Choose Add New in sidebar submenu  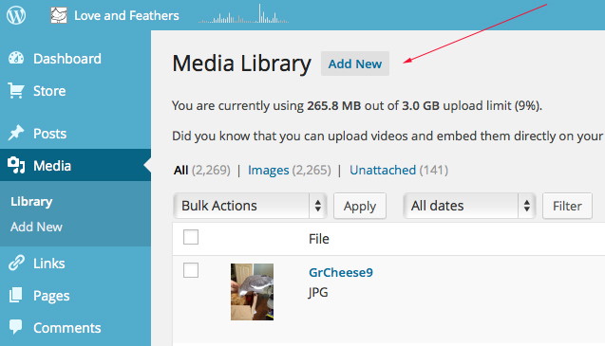[36, 227]
